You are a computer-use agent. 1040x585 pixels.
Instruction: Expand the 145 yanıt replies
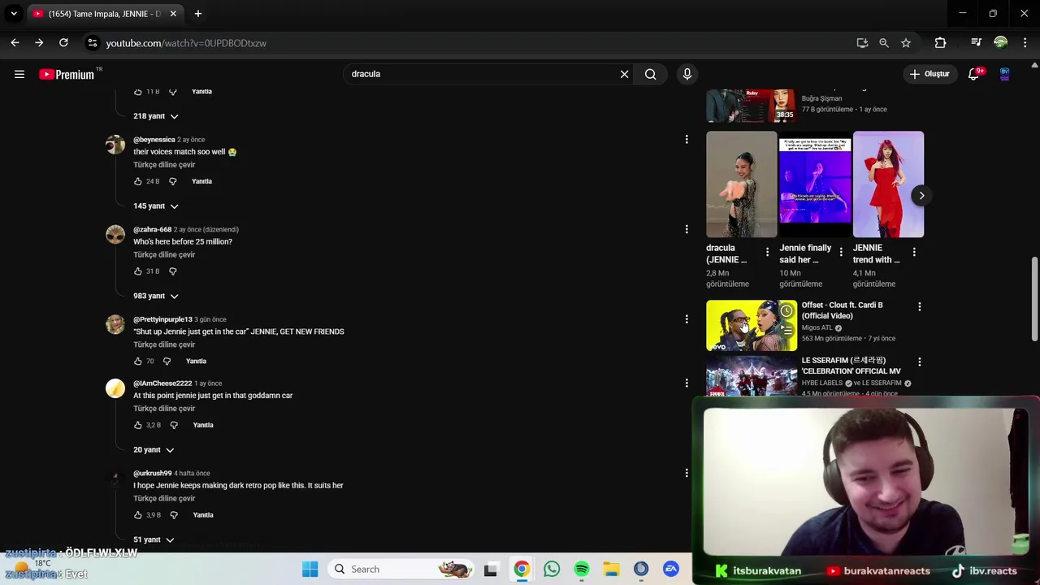pyautogui.click(x=155, y=206)
